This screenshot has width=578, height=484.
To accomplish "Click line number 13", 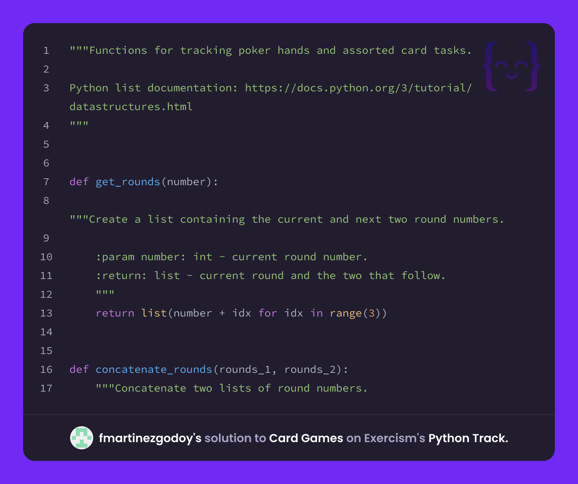I will pos(46,313).
